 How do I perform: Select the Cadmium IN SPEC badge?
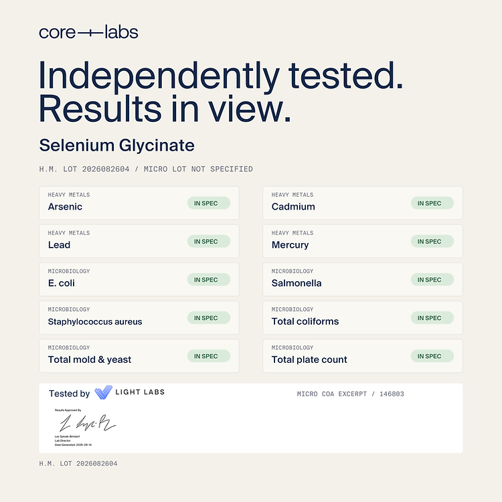pos(432,203)
